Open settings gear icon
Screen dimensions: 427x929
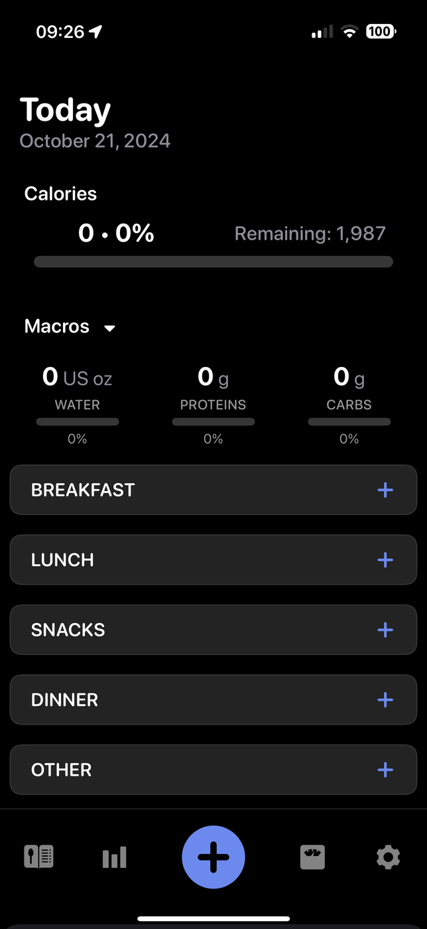[x=388, y=857]
